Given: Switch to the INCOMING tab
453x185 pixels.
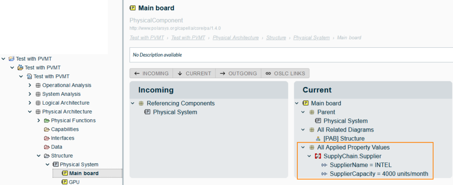Looking at the screenshot, I should [x=151, y=73].
